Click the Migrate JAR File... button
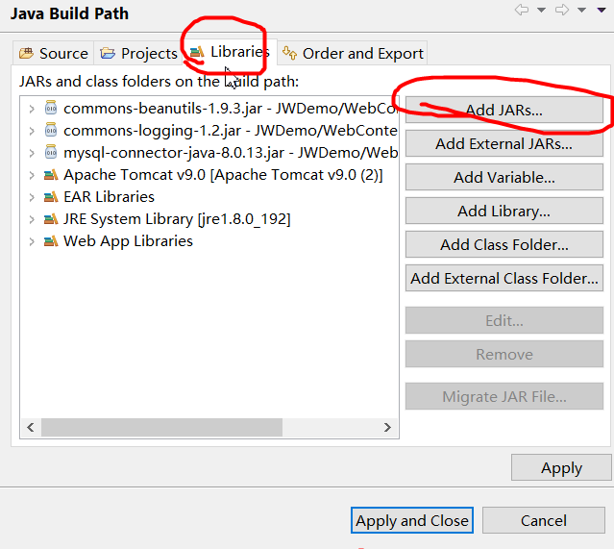The image size is (614, 549). click(x=504, y=396)
